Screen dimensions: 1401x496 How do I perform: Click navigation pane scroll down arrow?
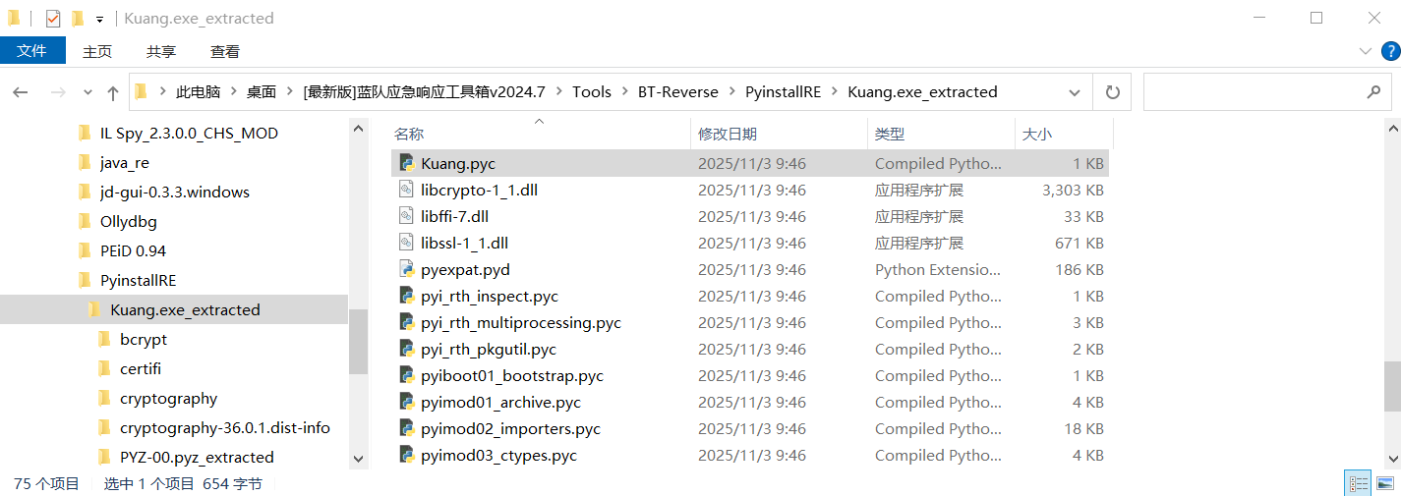tap(358, 460)
